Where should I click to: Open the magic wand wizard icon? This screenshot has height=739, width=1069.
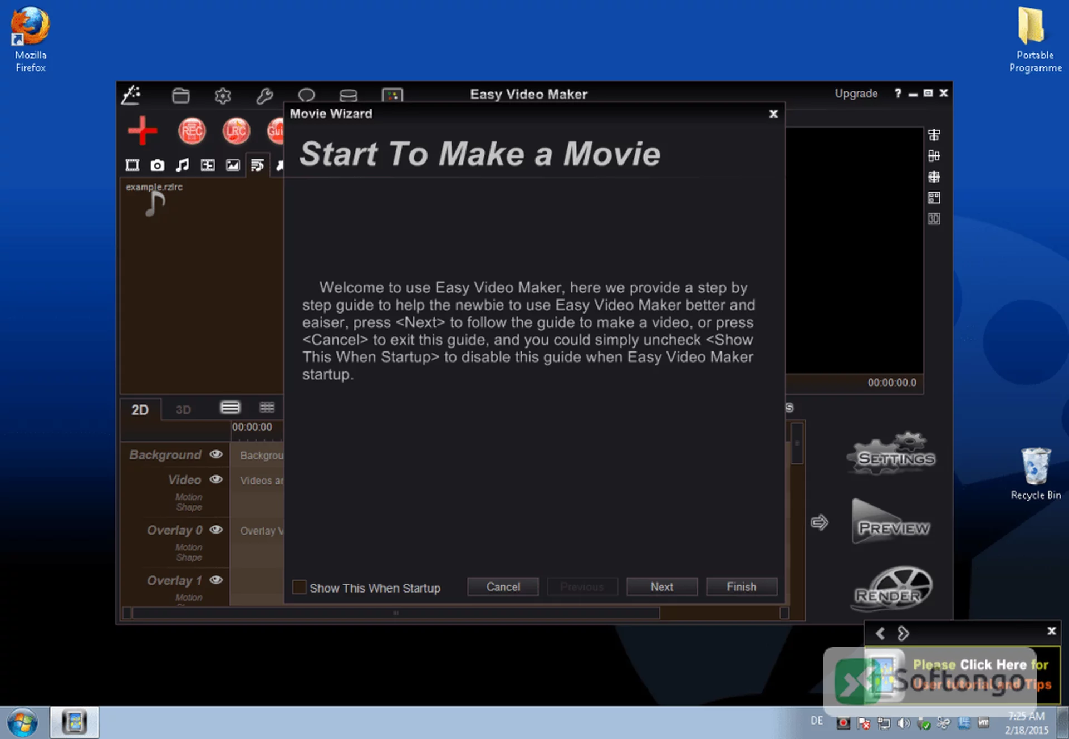pos(131,95)
